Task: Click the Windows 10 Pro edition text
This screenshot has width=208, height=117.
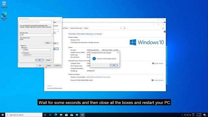Action: 75,40
